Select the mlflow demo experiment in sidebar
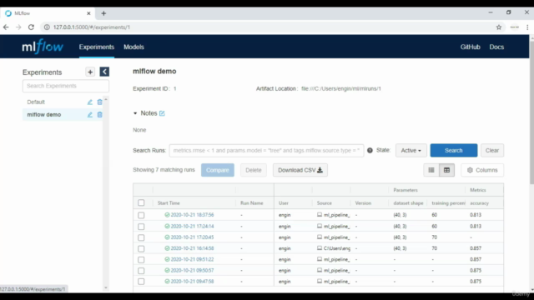 [44, 115]
